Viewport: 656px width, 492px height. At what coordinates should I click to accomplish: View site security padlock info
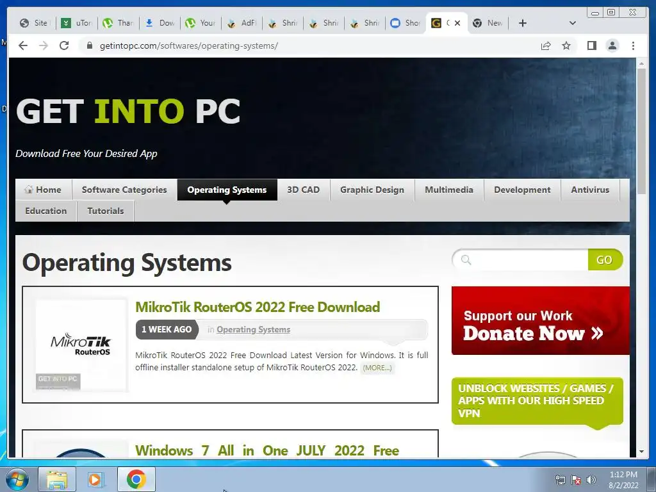tap(89, 45)
